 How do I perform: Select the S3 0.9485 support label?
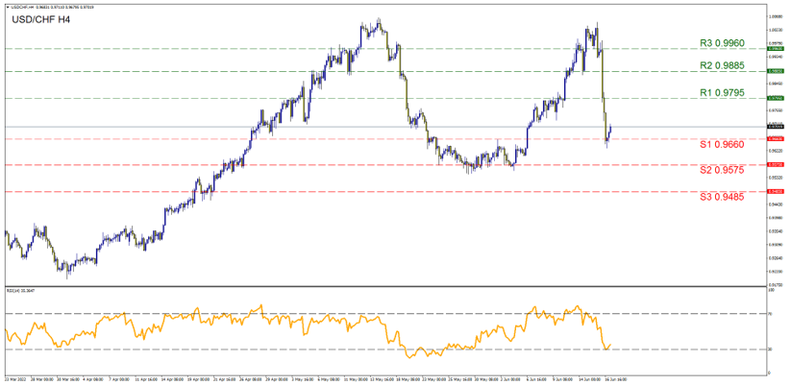click(722, 197)
